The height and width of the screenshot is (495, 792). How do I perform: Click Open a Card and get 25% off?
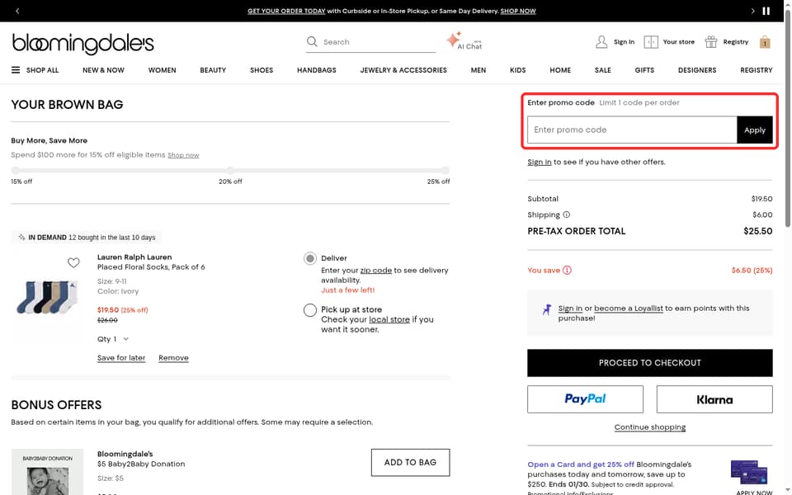click(581, 464)
